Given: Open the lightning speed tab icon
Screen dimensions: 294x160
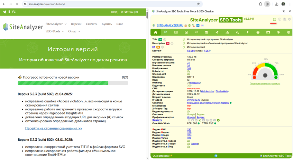Looking at the screenshot, I should click(248, 32).
